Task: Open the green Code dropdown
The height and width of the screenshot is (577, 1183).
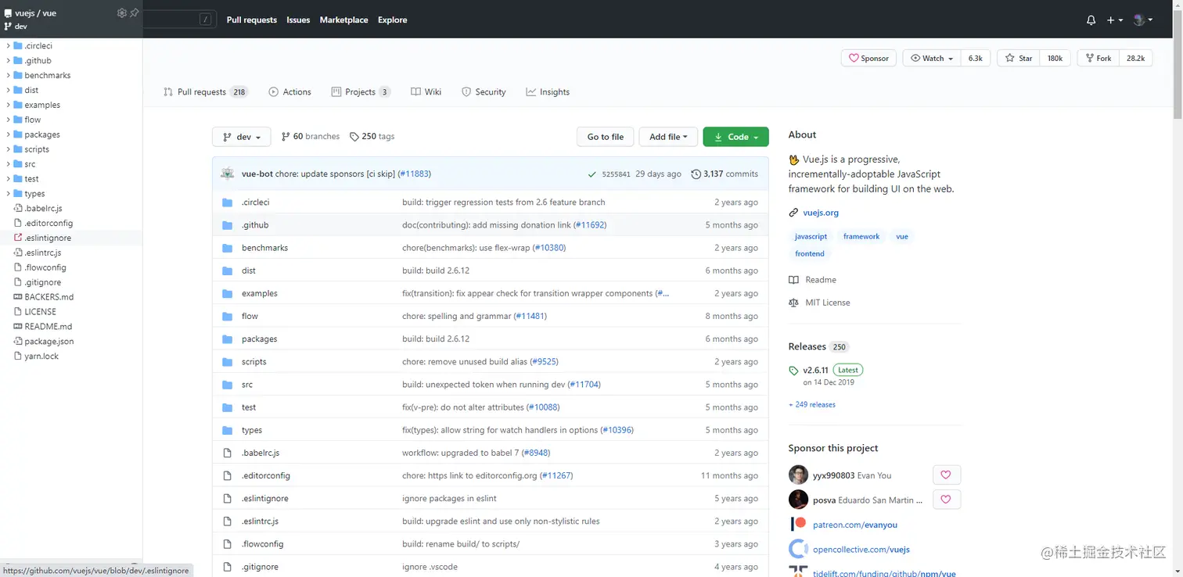Action: 735,137
